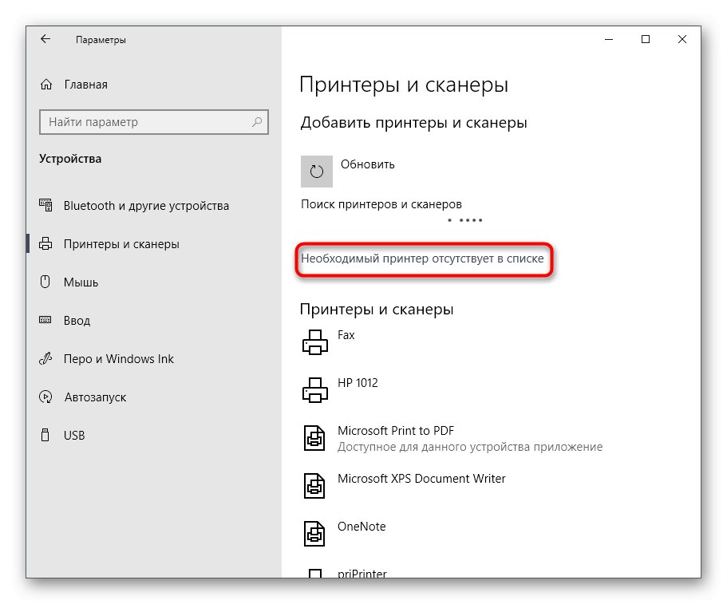Click the OneNote printer icon
This screenshot has height=604, width=727.
click(314, 534)
